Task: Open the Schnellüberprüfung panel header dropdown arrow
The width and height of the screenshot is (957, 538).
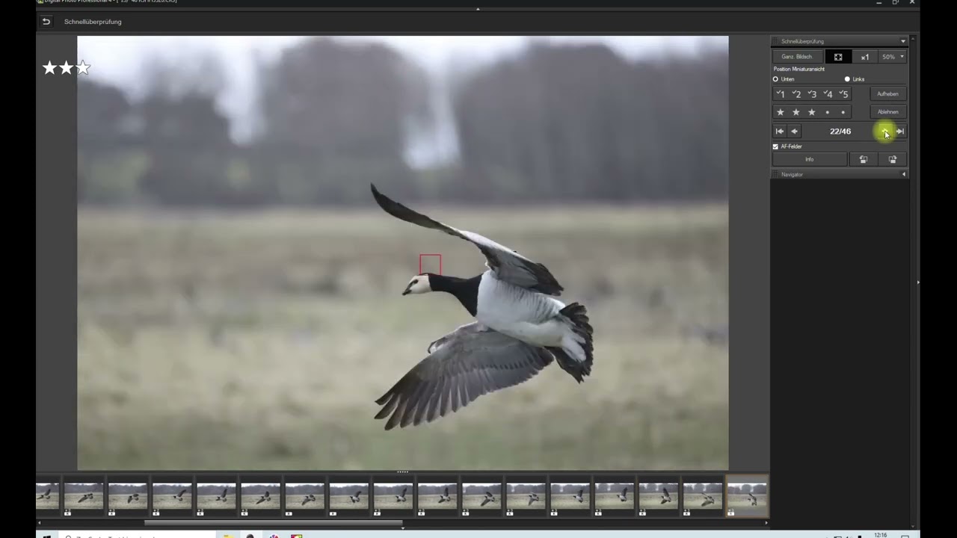Action: click(903, 41)
